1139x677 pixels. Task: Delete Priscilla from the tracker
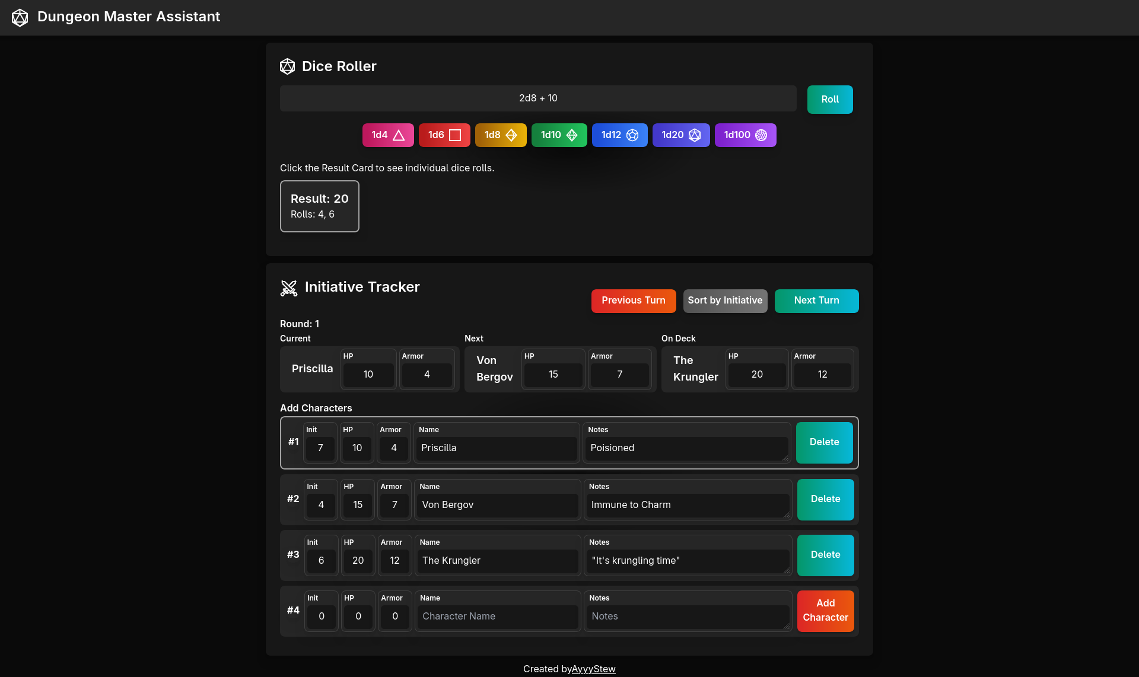click(x=825, y=442)
